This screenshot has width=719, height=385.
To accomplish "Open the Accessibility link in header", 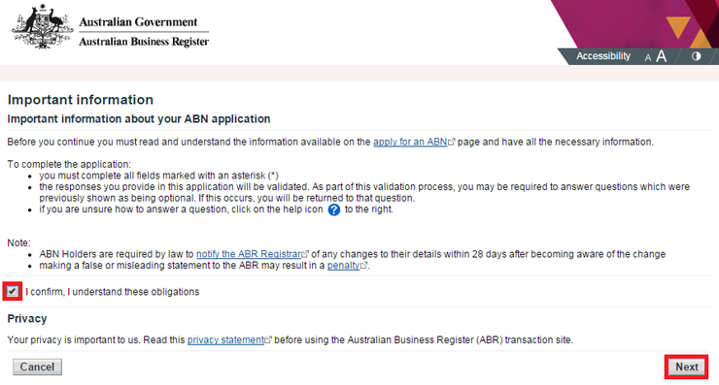I will coord(603,56).
